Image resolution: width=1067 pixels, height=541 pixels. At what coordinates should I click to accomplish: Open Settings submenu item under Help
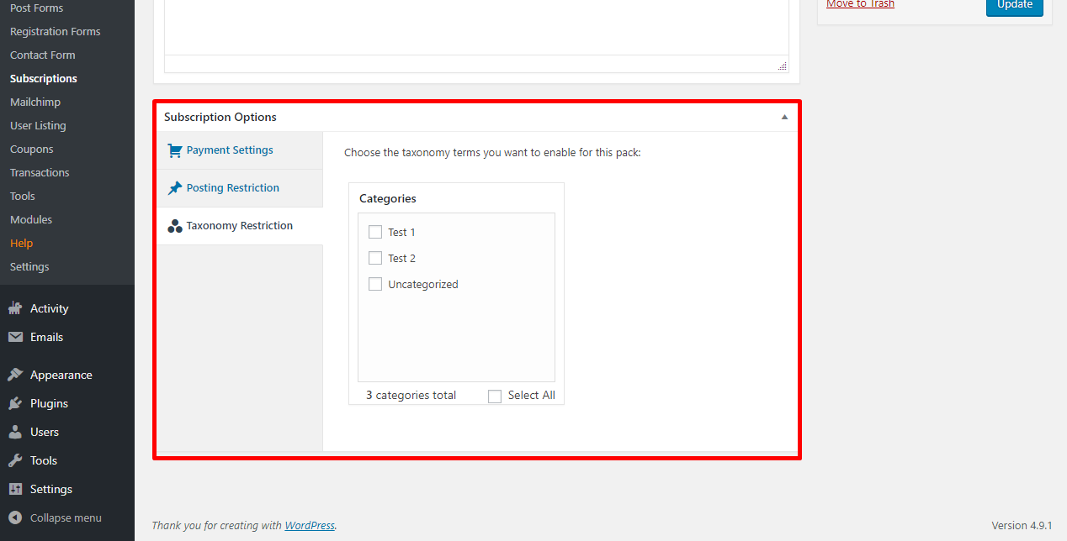coord(29,266)
